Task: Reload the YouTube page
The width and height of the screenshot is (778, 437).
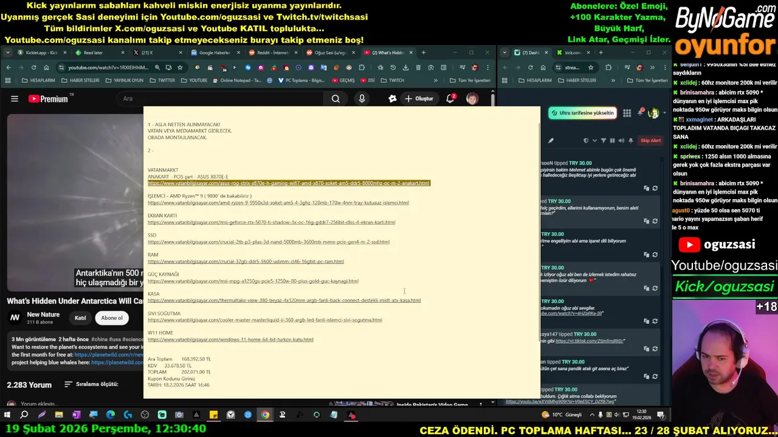Action: (33, 67)
